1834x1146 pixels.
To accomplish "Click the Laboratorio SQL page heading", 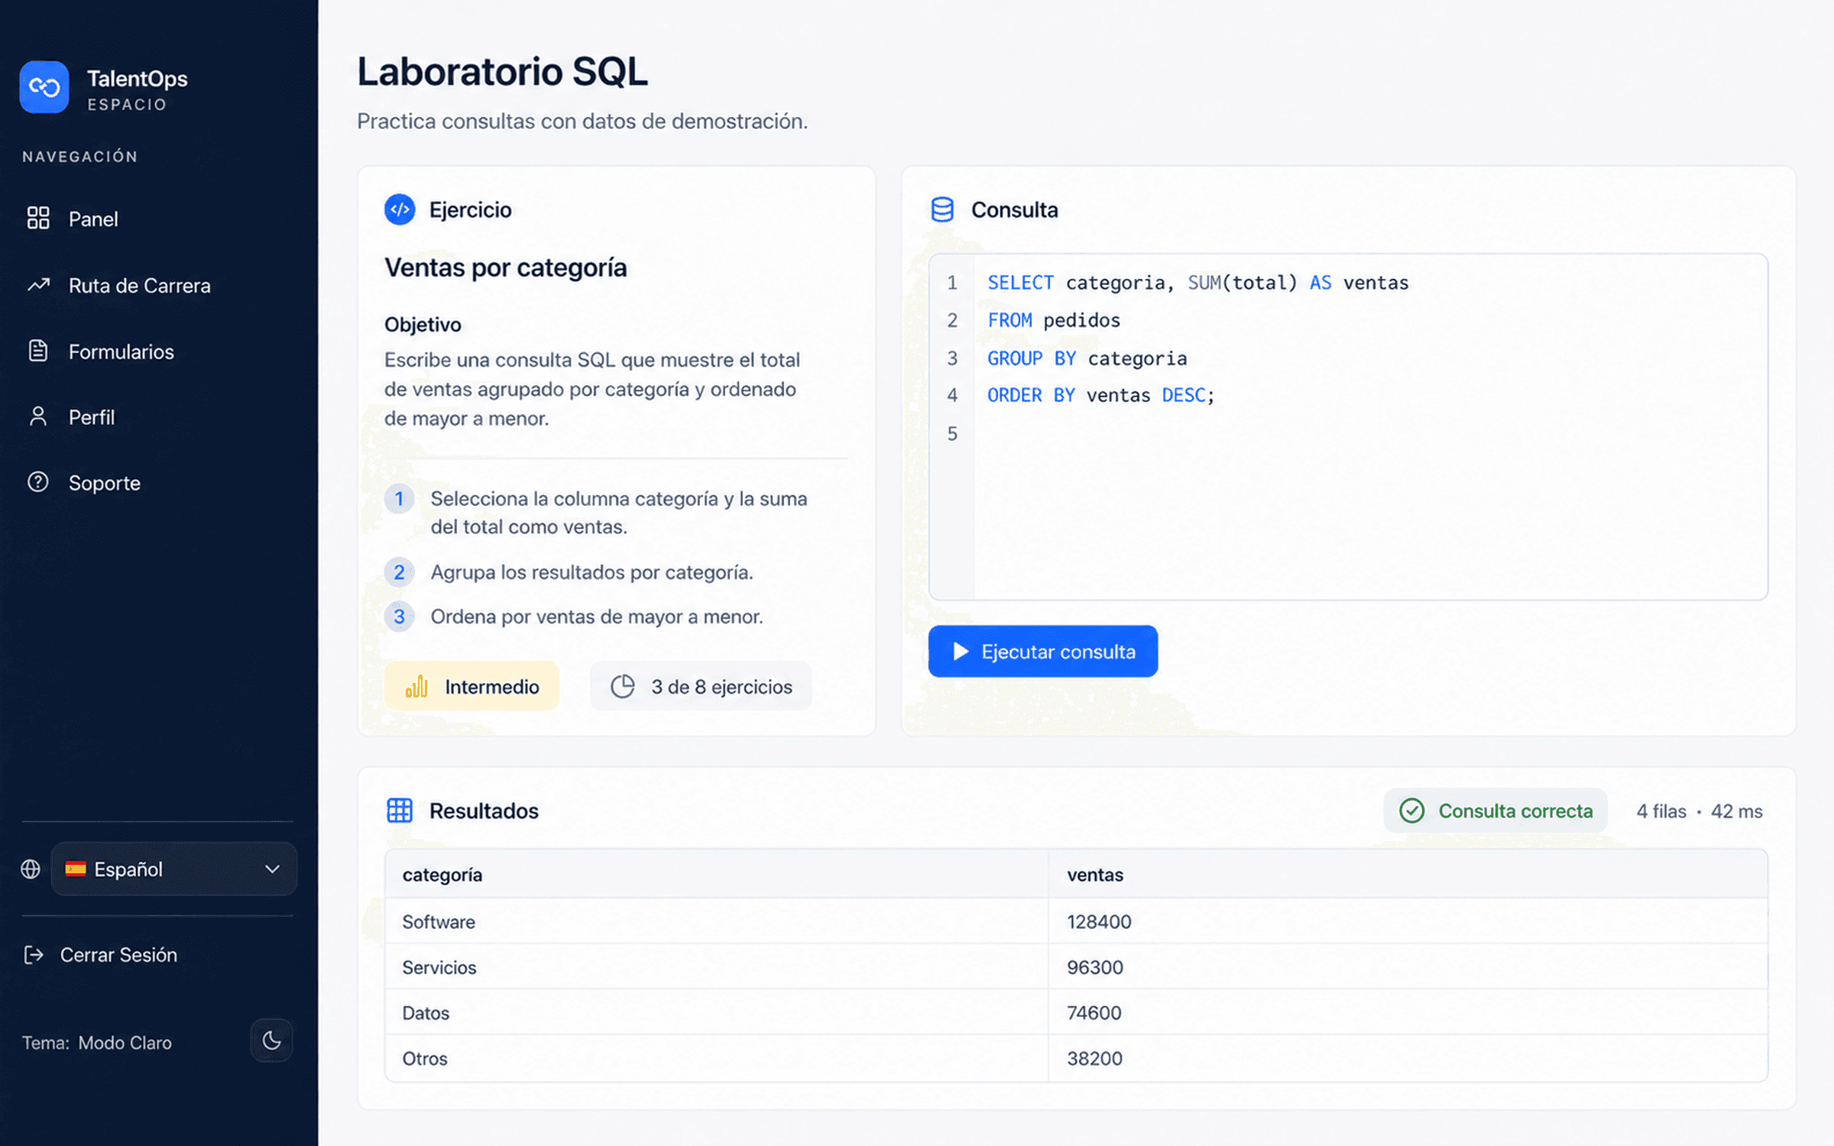I will pyautogui.click(x=502, y=72).
